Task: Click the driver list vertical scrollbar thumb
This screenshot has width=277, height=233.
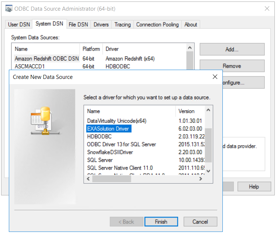Action: coord(208,145)
